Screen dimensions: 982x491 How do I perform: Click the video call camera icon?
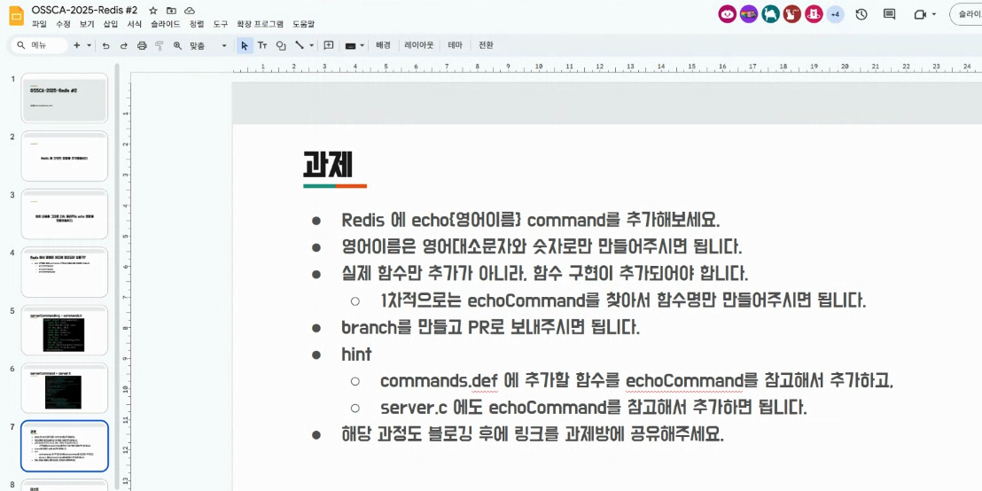[920, 14]
